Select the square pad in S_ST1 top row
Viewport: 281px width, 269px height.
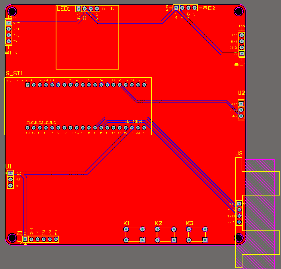point(27,85)
